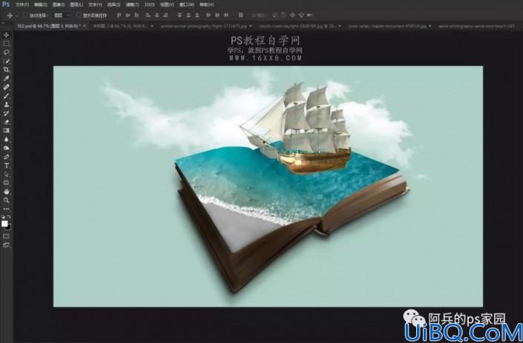Viewport: 523px width, 343px height.
Task: Reset default foreground and background colors
Action: pos(3,216)
